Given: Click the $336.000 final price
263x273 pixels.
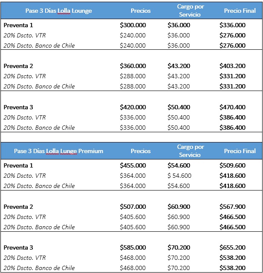Looking at the screenshot, I should click(232, 25).
